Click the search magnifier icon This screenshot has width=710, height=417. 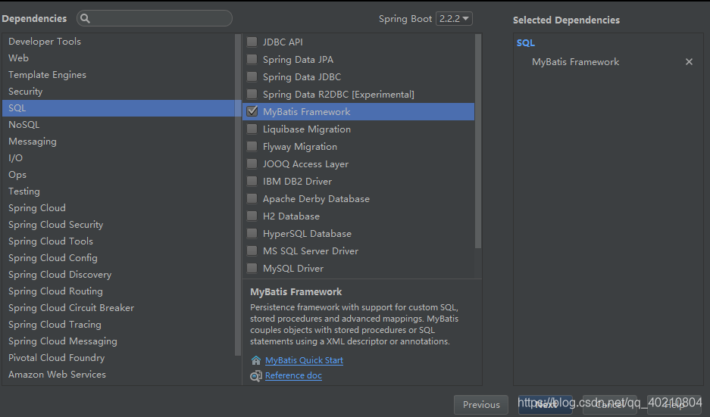pyautogui.click(x=85, y=19)
